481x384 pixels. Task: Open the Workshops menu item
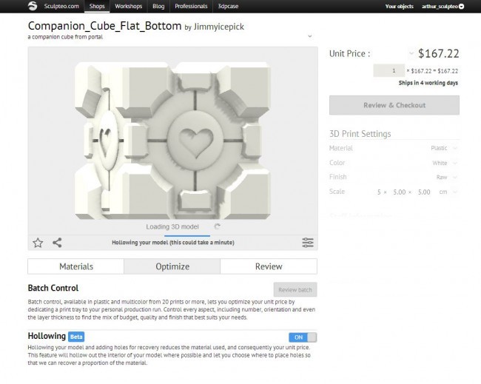(x=129, y=6)
